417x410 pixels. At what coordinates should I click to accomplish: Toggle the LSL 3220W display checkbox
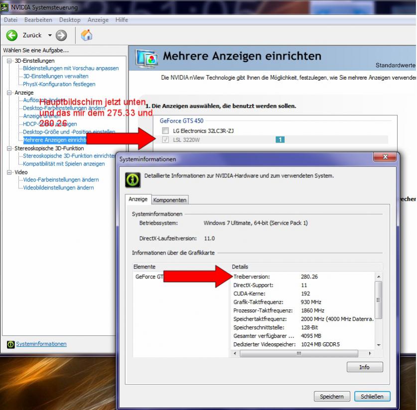[165, 139]
